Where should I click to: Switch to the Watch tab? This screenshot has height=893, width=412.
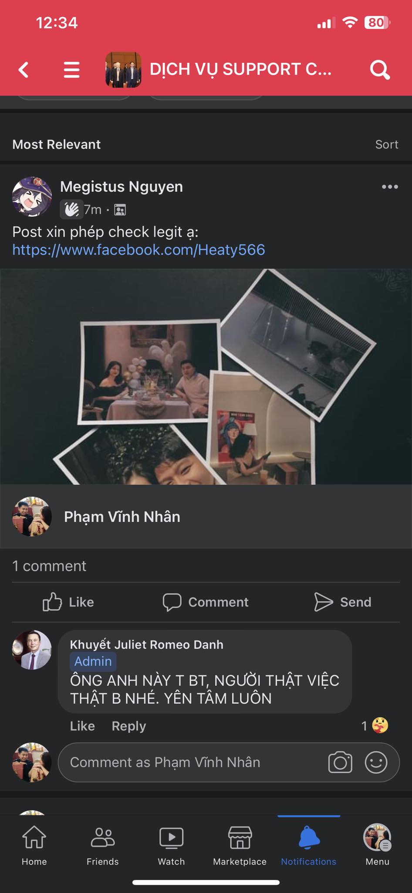(171, 845)
